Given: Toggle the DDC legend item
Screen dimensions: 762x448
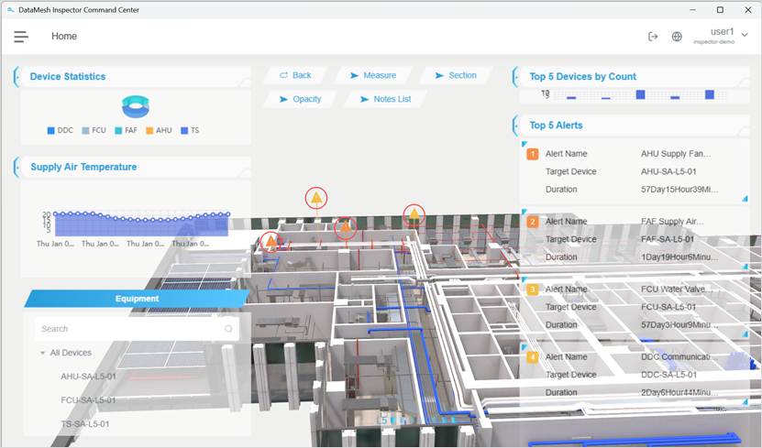Looking at the screenshot, I should [61, 131].
